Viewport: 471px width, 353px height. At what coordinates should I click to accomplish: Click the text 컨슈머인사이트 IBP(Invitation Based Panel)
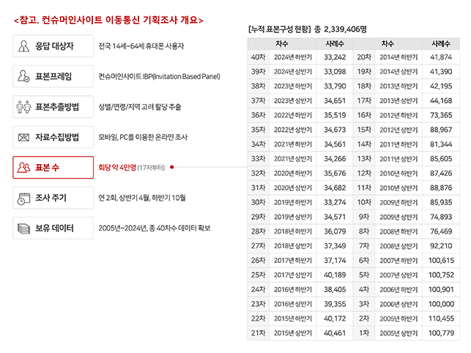click(159, 77)
